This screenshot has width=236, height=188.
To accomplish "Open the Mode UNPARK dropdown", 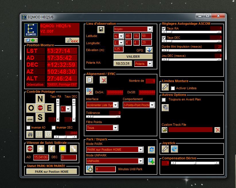I will tap(141, 161).
